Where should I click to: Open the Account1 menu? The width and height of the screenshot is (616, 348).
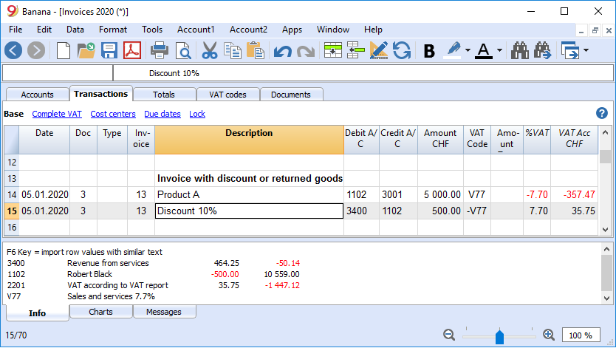[196, 30]
